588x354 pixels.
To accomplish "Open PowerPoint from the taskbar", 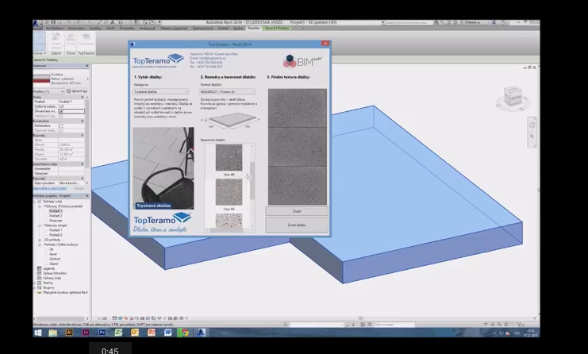I will pos(152,333).
